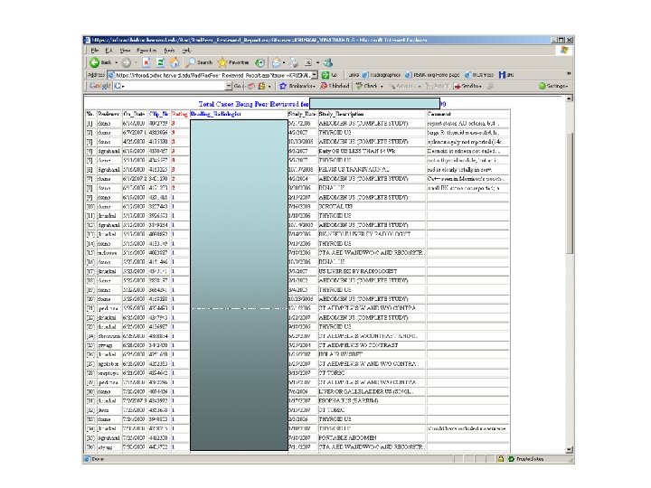The height and width of the screenshot is (488, 651).
Task: Expand the Links bar overflow chevron
Action: pos(569,74)
